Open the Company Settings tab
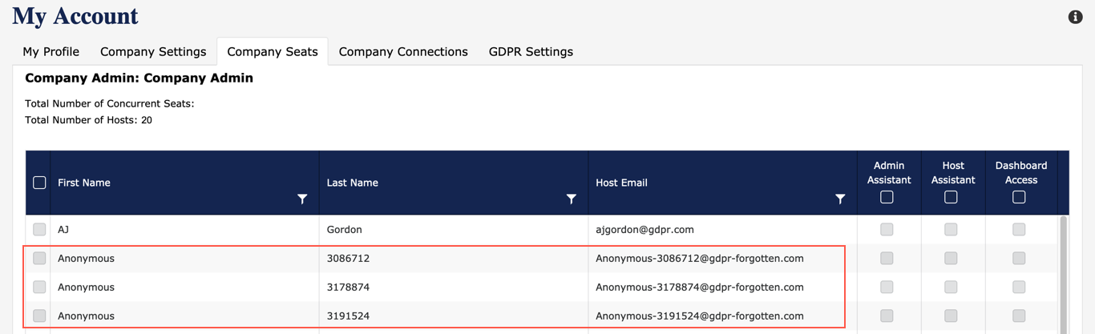The width and height of the screenshot is (1095, 334). click(x=153, y=52)
